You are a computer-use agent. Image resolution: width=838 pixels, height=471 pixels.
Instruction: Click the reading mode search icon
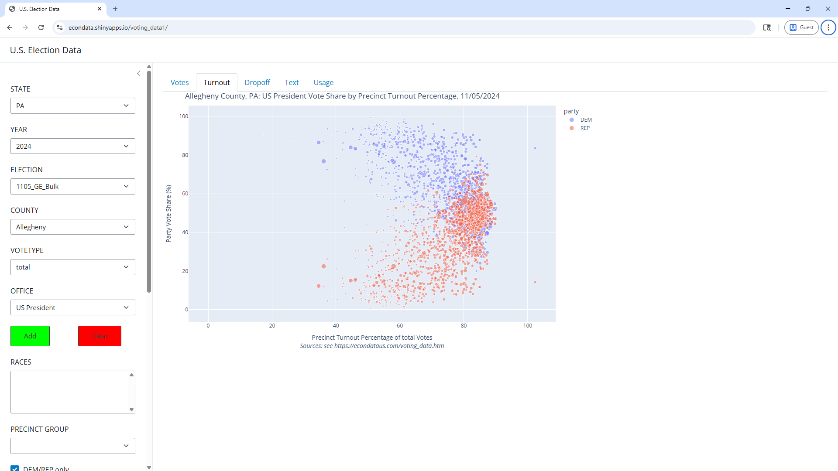click(766, 27)
